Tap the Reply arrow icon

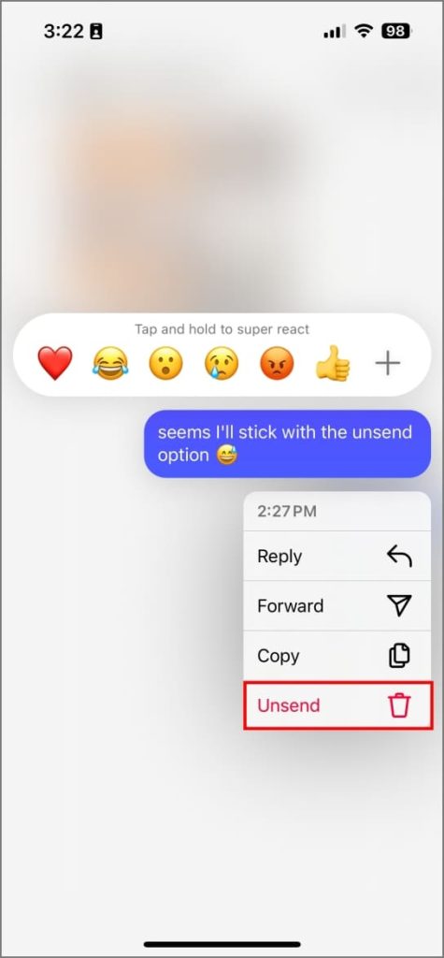(399, 556)
